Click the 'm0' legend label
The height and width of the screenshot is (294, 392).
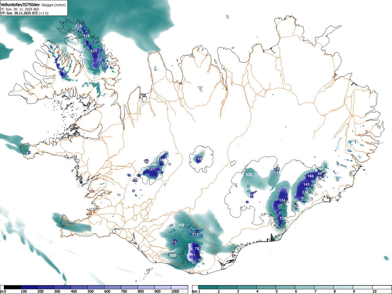(x=3, y=292)
